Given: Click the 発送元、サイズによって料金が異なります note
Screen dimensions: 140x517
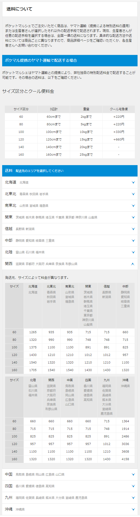Looking at the screenshot, I should click(x=37, y=277).
